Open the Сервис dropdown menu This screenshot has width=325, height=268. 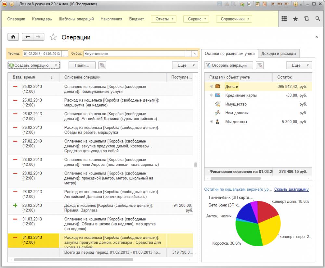(x=196, y=19)
